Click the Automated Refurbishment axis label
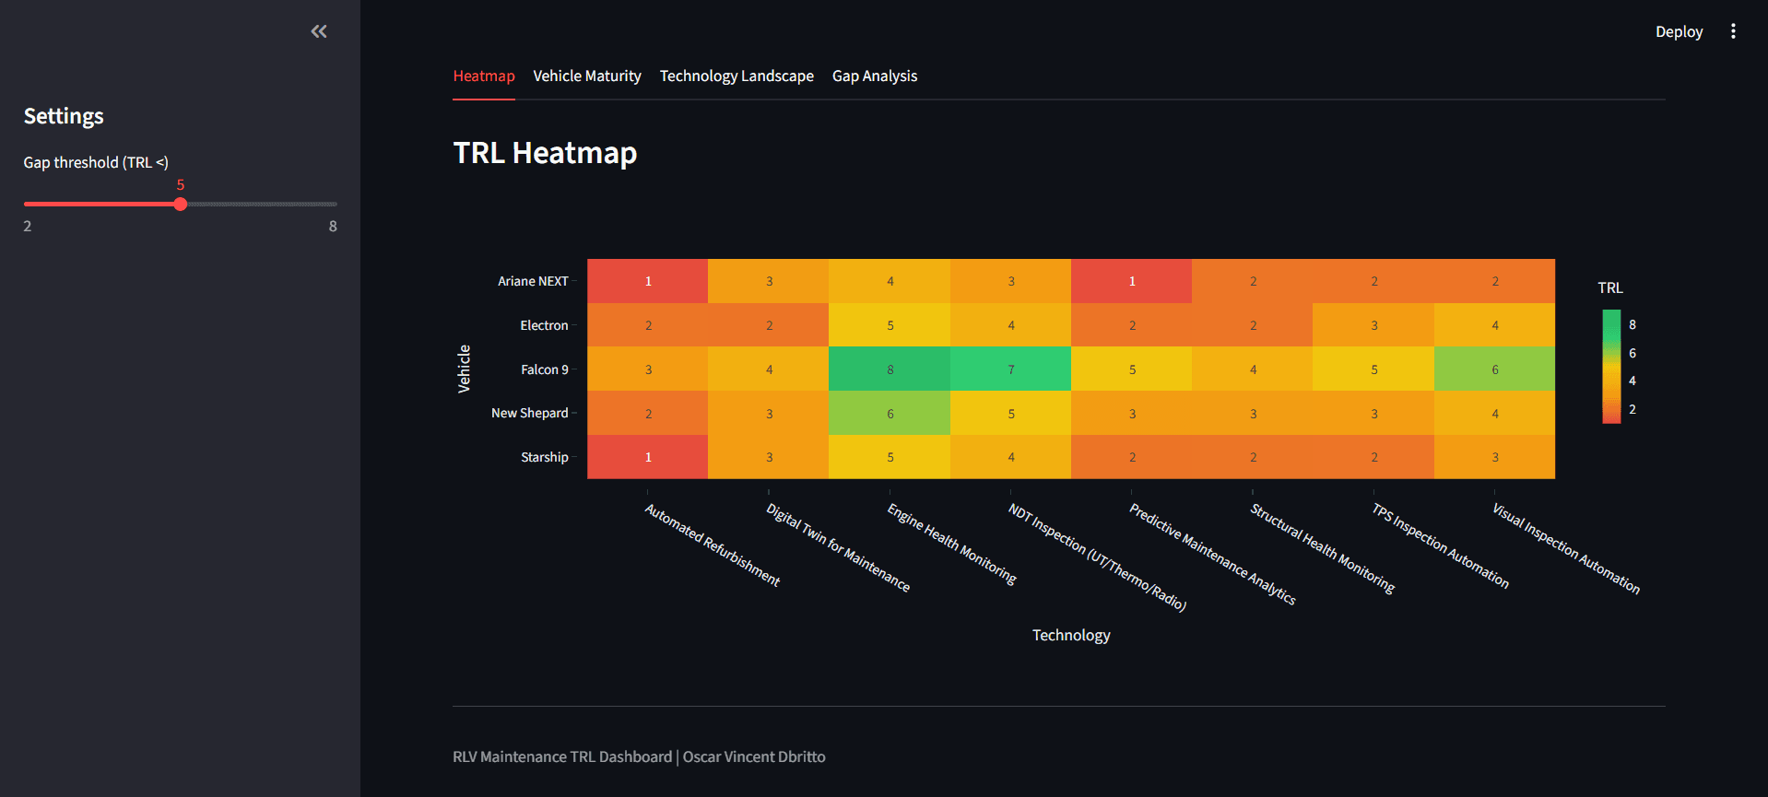 (x=713, y=545)
